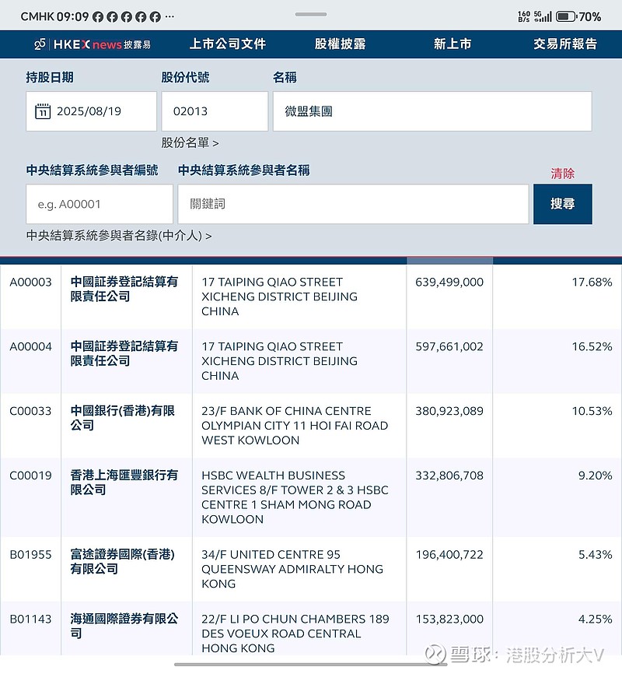Tap the 5G signal strength indicator
The image size is (622, 674).
[x=543, y=17]
